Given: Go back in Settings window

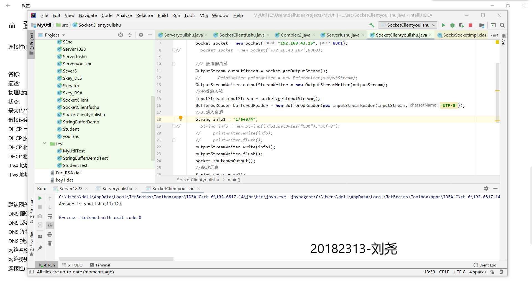Looking at the screenshot, I should point(8,6).
